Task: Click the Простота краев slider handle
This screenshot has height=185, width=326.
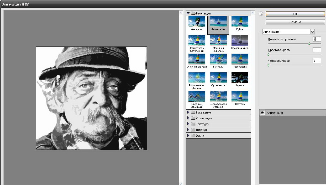Action: pos(268,54)
